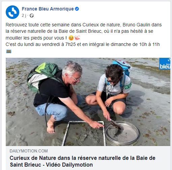Click the round metal sieve in the photo
Viewport: 172px width, 170px height.
[x=122, y=133]
